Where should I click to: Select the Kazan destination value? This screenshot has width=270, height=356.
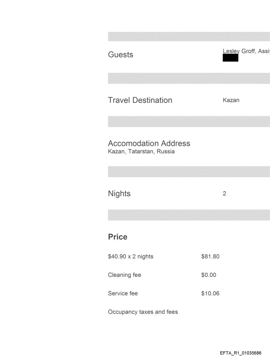click(231, 100)
